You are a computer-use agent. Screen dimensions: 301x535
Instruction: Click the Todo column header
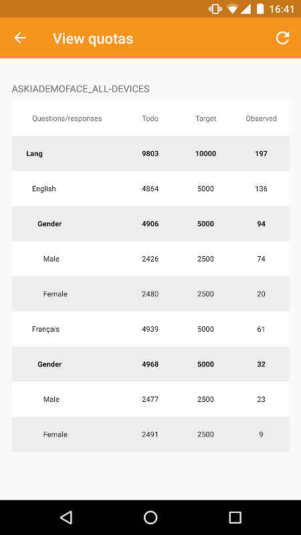[150, 118]
